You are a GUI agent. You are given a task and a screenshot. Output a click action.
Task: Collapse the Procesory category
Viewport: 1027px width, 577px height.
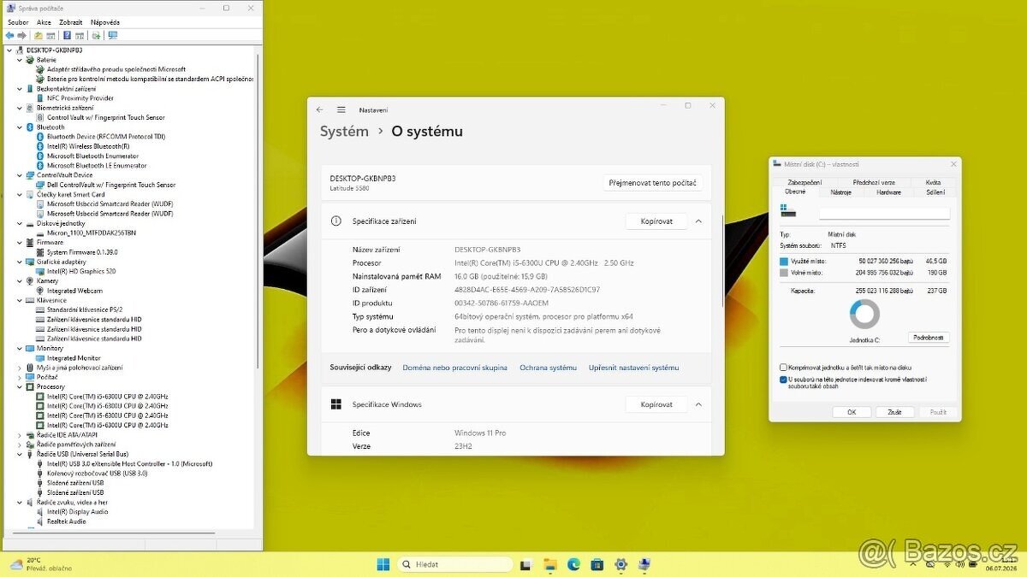[x=20, y=387]
